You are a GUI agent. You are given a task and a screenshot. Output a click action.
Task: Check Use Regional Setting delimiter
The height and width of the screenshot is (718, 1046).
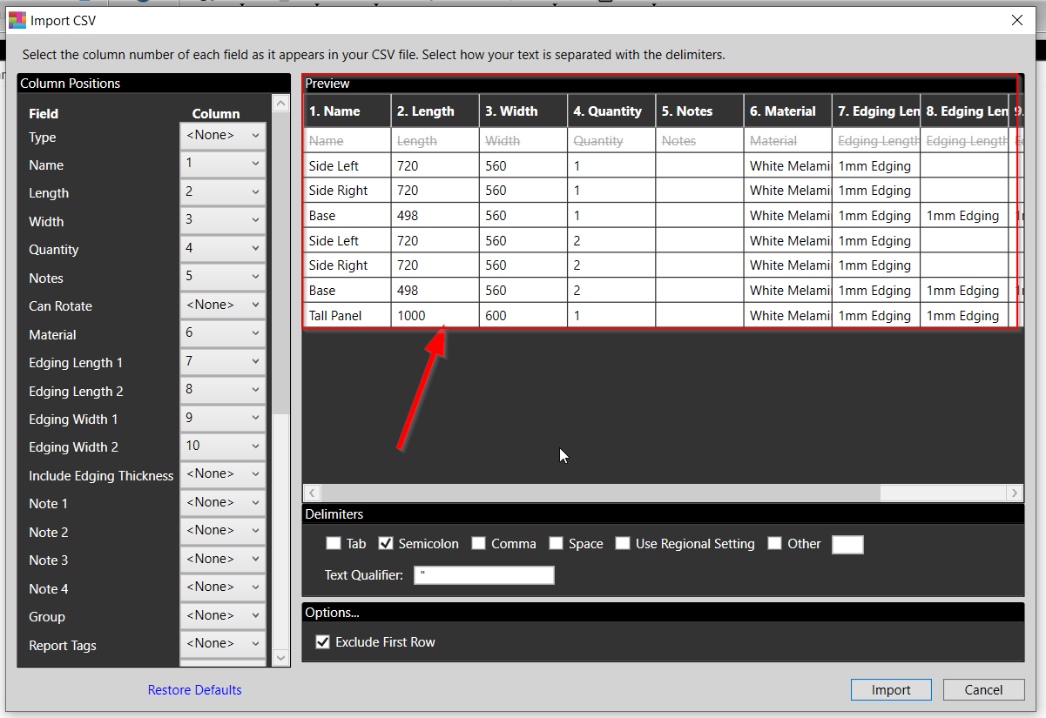coord(623,544)
